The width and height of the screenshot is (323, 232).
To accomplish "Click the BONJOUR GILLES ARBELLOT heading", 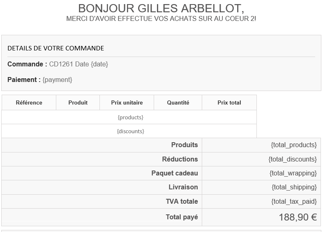I will 161,8.
